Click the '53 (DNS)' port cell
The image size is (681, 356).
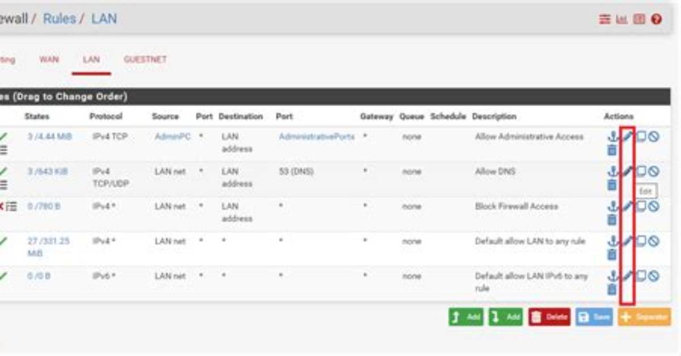(x=296, y=171)
